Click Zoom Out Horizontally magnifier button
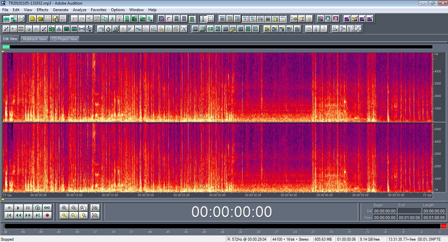448x242 pixels. (x=74, y=208)
